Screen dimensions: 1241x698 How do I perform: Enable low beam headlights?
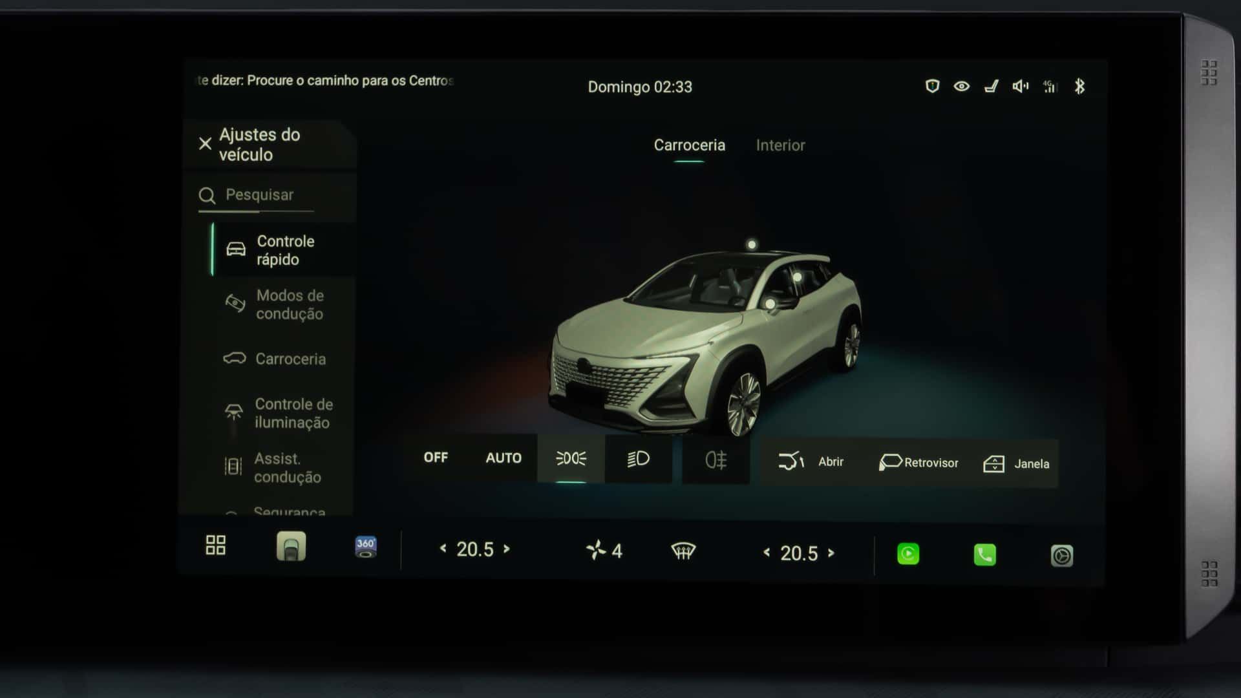pos(638,459)
